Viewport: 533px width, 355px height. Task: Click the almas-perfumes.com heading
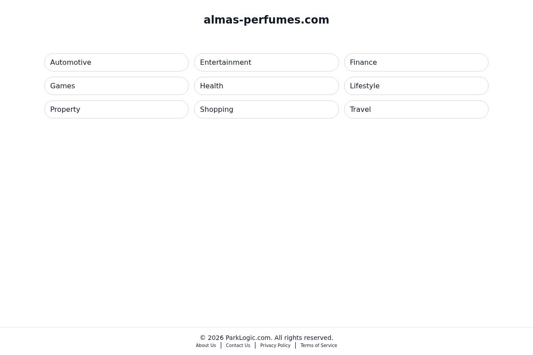coord(266,20)
